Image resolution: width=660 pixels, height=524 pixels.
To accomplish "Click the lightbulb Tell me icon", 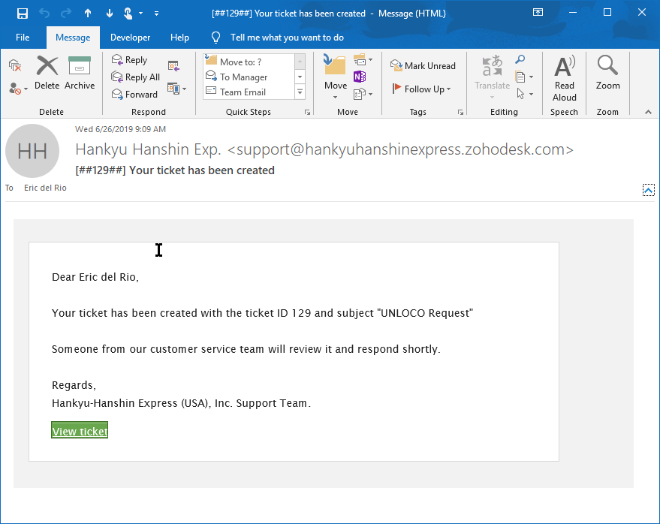I will [x=215, y=38].
